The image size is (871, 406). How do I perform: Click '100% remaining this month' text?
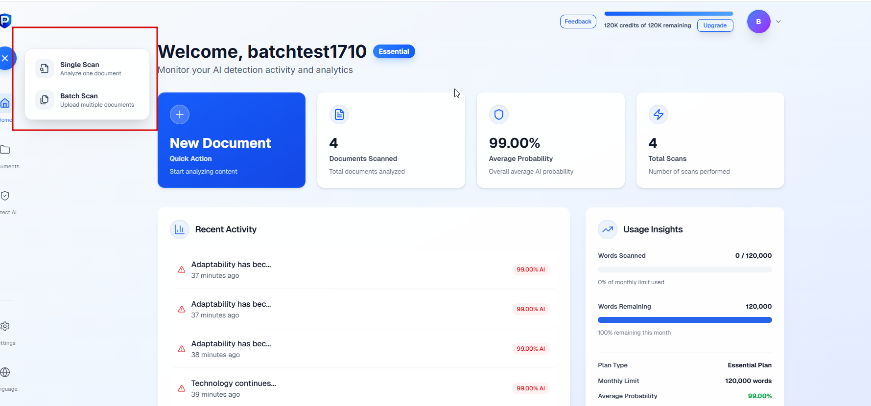[634, 333]
